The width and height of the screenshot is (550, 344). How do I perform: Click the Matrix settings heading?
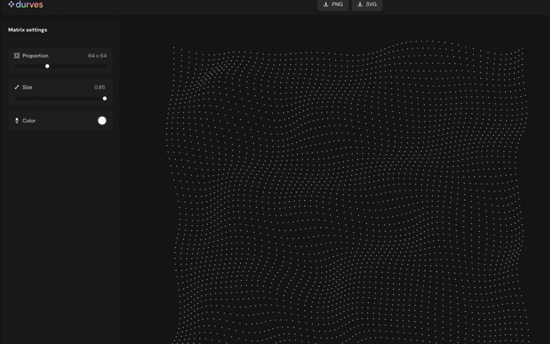28,30
